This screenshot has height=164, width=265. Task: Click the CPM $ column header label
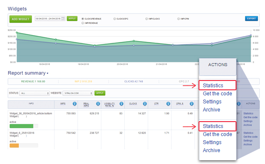[x=180, y=104]
